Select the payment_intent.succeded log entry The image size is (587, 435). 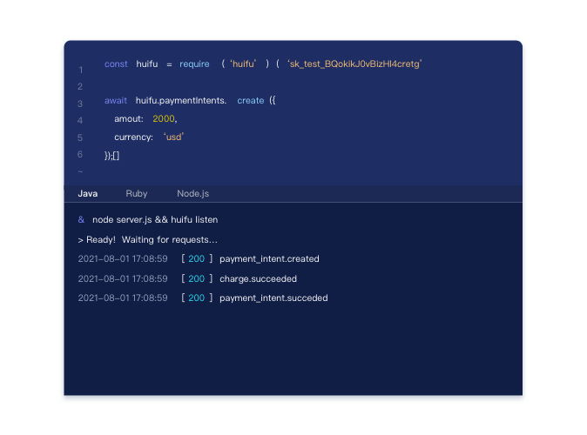click(273, 298)
